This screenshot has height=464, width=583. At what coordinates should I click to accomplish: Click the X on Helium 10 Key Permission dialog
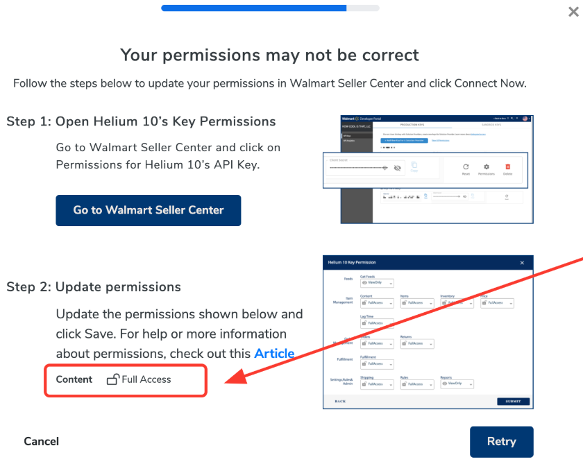pyautogui.click(x=522, y=263)
